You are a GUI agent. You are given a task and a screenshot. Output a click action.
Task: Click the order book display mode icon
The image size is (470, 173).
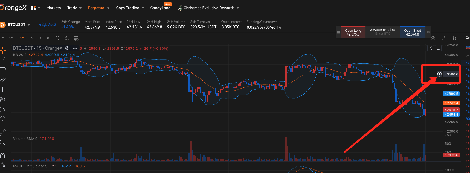tap(468, 48)
